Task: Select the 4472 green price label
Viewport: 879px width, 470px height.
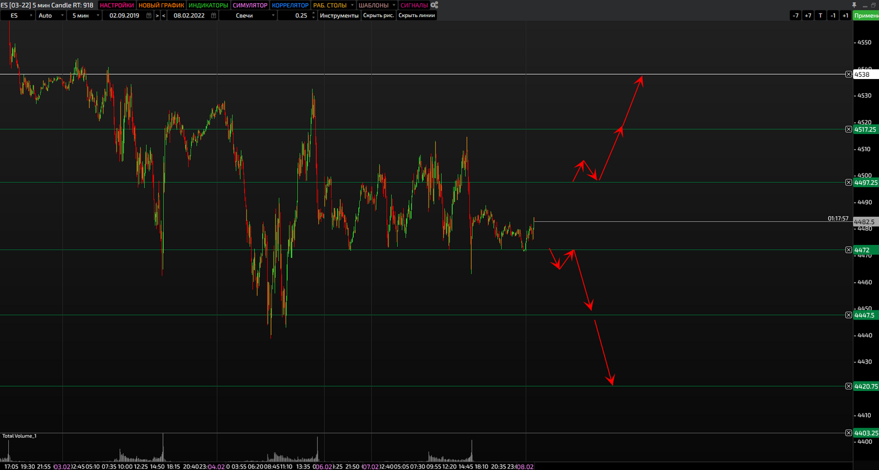Action: [866, 250]
